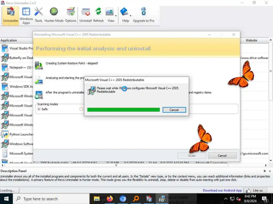
Task: Click the go.microsoft.com website cell
Action: pyautogui.click(x=254, y=153)
